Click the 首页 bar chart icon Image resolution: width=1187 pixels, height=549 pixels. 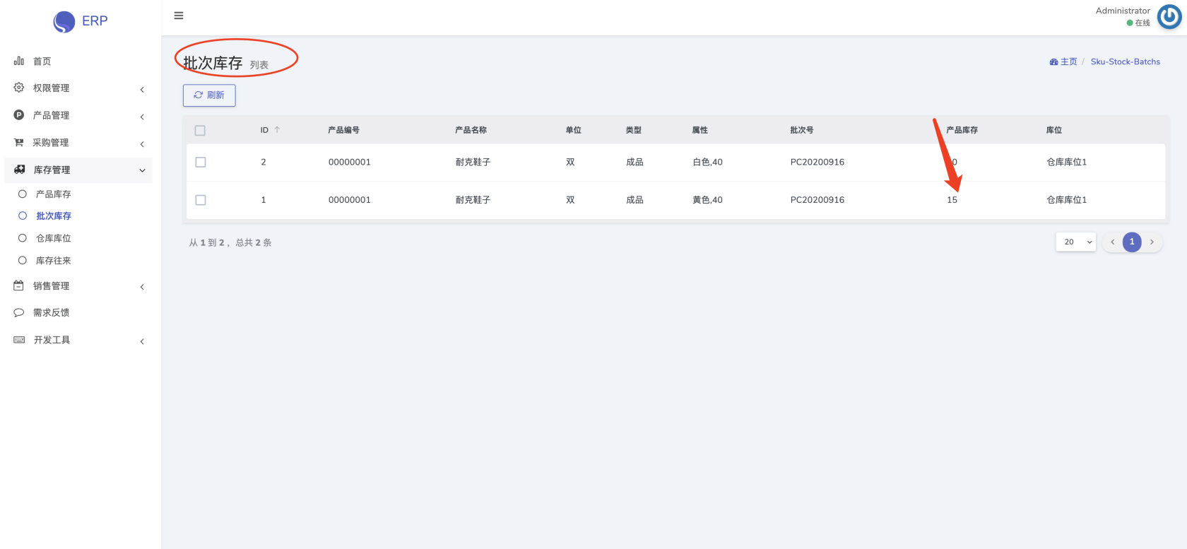click(19, 61)
